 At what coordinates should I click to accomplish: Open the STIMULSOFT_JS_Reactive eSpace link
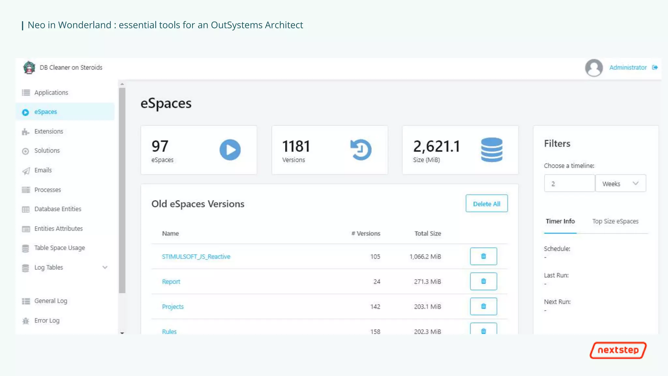[196, 257]
